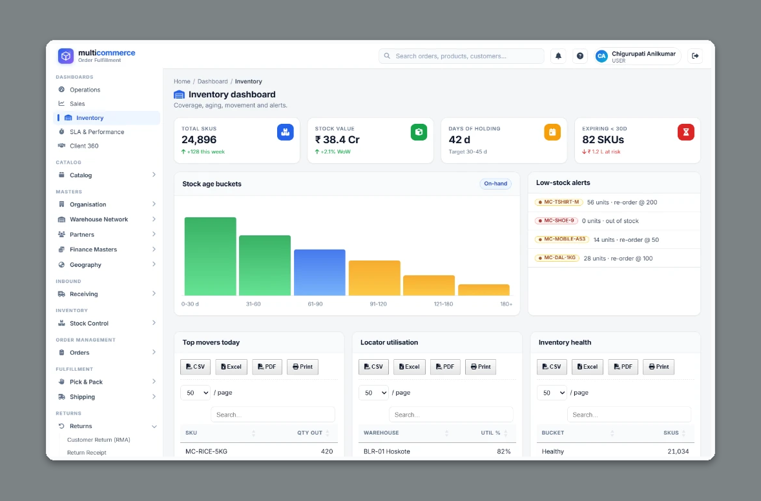Image resolution: width=761 pixels, height=501 pixels.
Task: Click the search orders, products input field
Action: [x=461, y=56]
